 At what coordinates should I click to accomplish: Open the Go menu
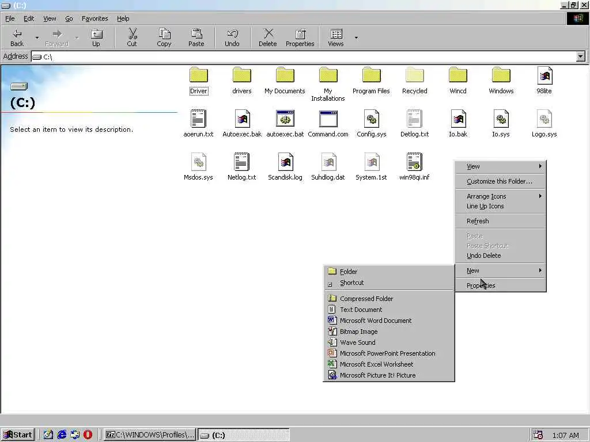pyautogui.click(x=69, y=18)
